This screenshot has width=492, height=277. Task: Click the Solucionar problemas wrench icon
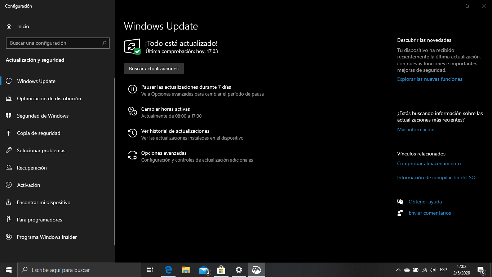[x=9, y=150]
